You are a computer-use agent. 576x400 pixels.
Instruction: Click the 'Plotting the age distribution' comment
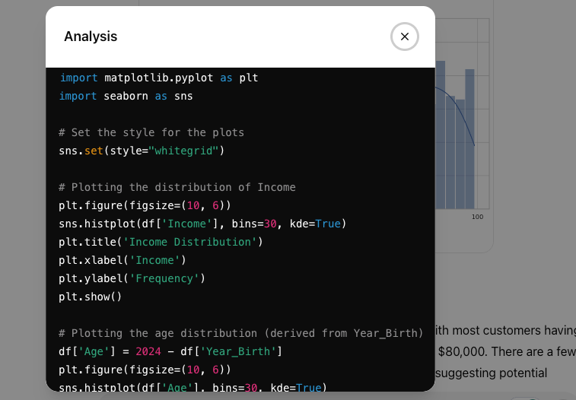(241, 333)
